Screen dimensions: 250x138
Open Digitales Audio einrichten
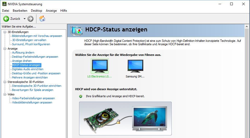[x=28, y=69]
